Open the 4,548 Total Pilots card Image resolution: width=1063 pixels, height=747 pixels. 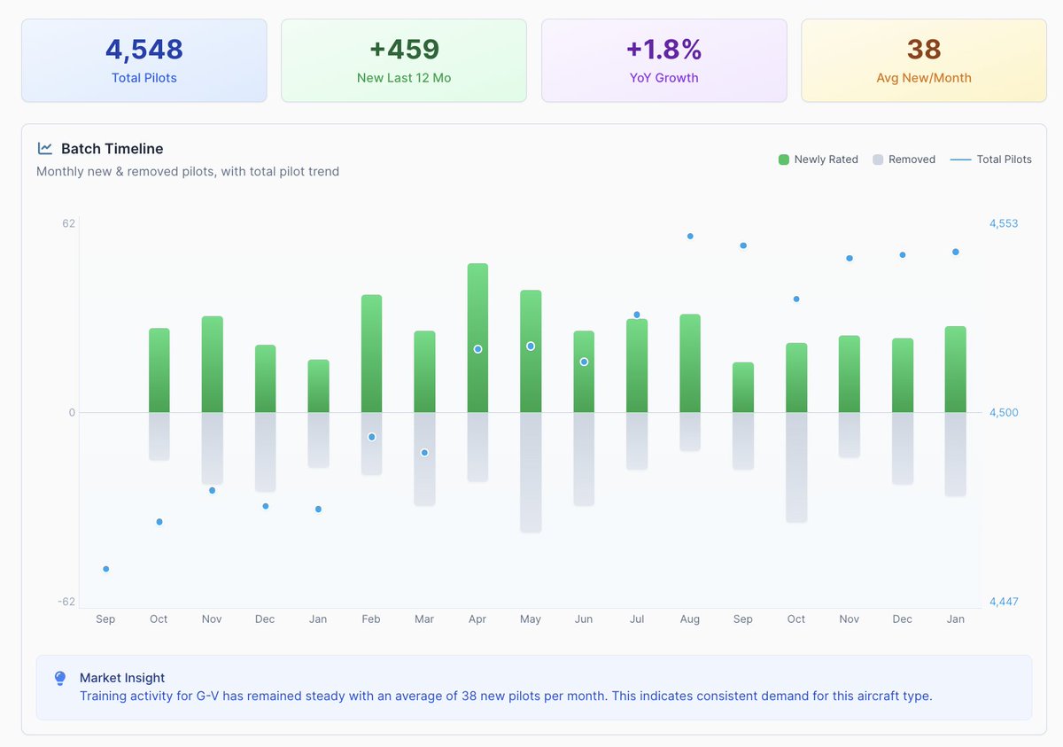point(144,60)
